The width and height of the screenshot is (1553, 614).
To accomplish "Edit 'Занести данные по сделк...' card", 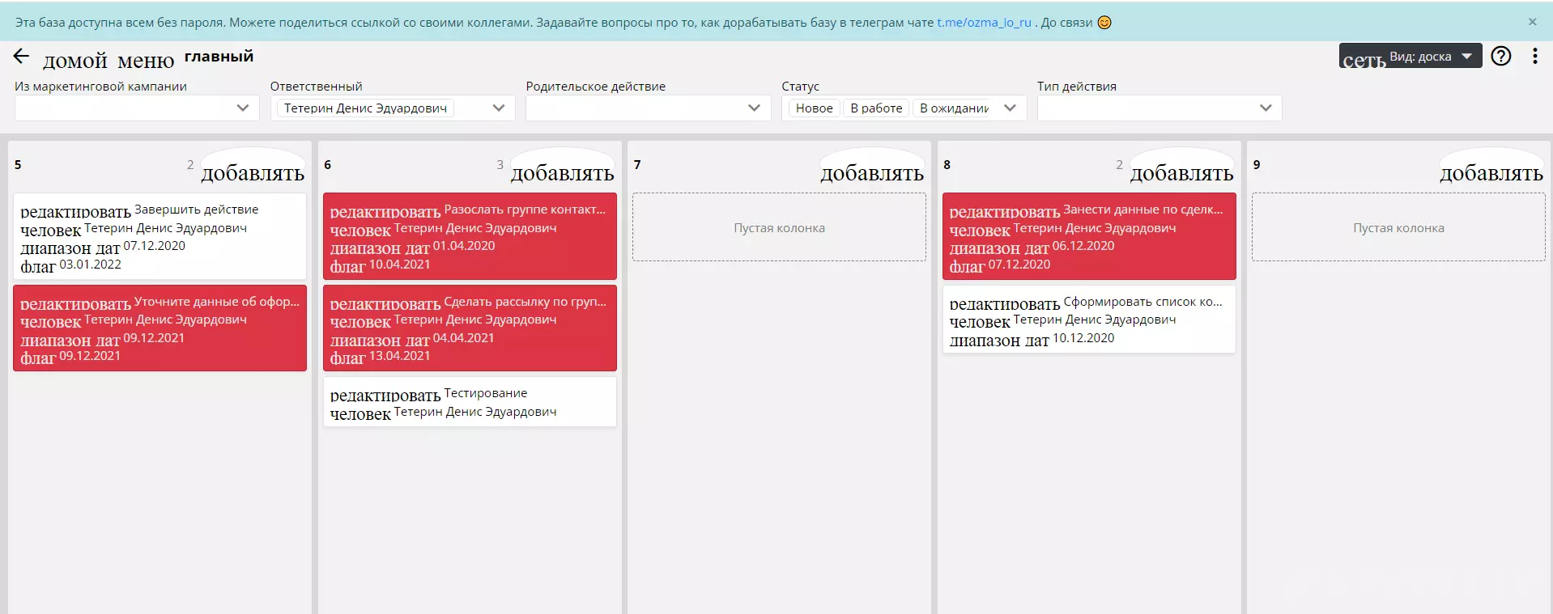I will pos(1005,211).
